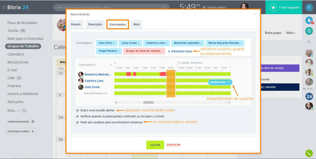Close the Novo Evento dialog
This screenshot has height=159, width=316.
(255, 14)
